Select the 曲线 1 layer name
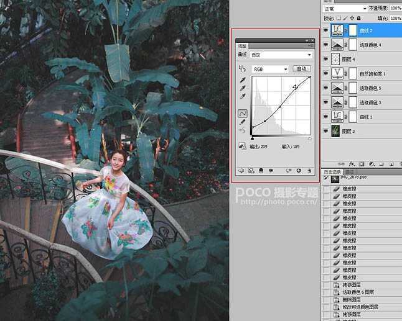The image size is (402, 321). coord(366,117)
